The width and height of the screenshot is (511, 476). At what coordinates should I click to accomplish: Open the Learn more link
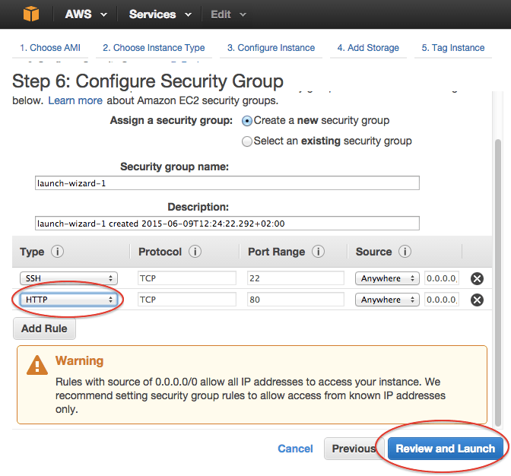coord(75,100)
